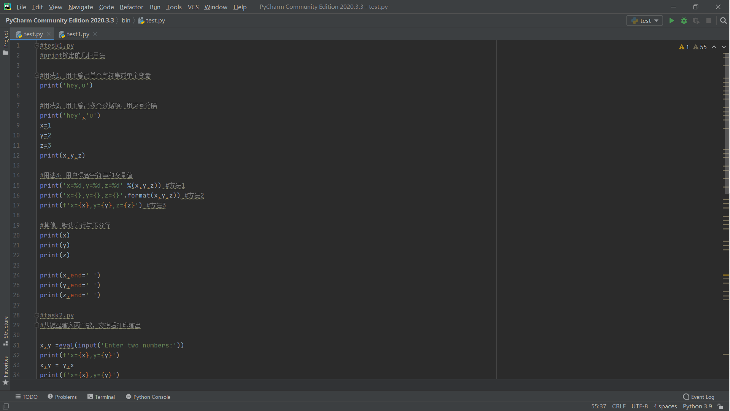The image size is (730, 411).
Task: Run the test configuration with green play icon
Action: pyautogui.click(x=671, y=21)
